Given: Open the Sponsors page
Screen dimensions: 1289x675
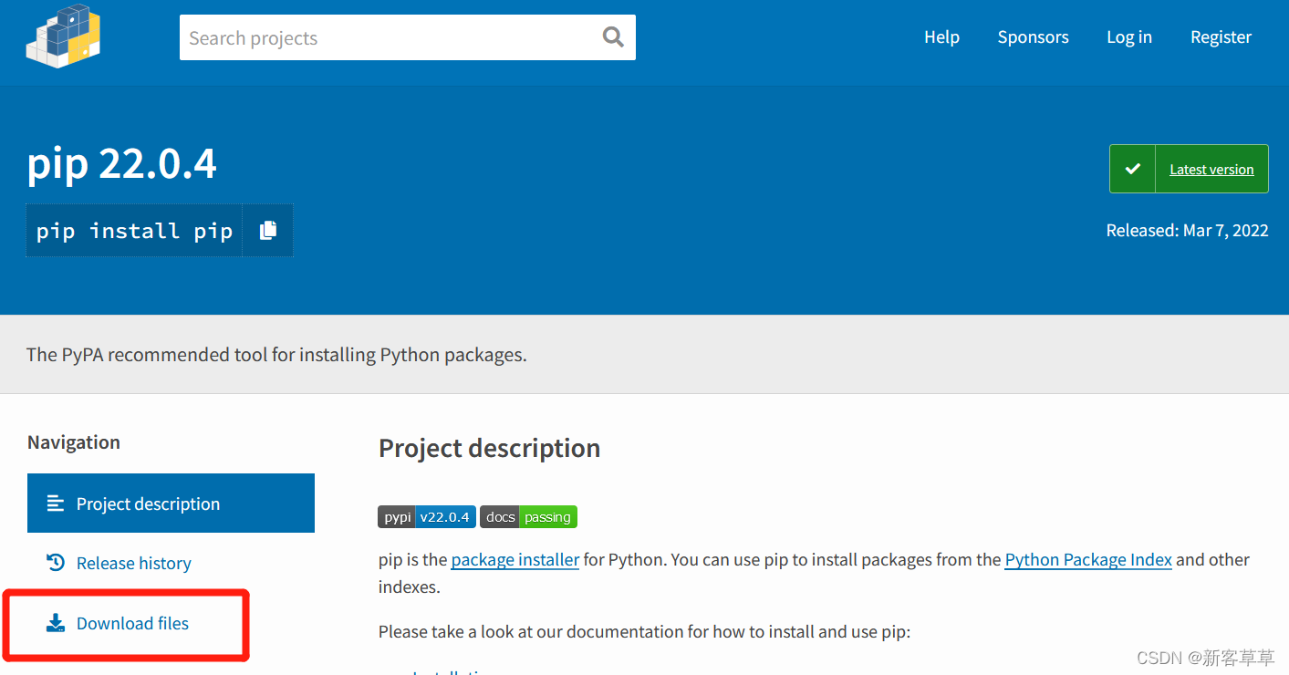Looking at the screenshot, I should (x=1033, y=37).
